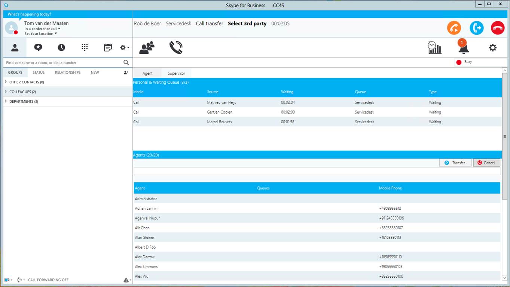Open the Busy presence dropdown
Image resolution: width=510 pixels, height=287 pixels.
click(x=481, y=62)
